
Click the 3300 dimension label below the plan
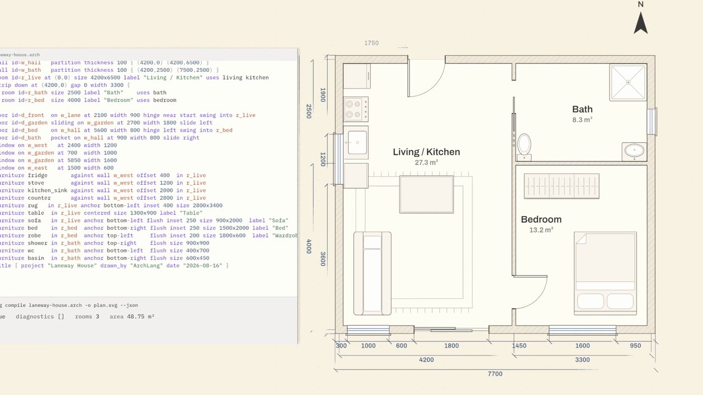tap(582, 360)
